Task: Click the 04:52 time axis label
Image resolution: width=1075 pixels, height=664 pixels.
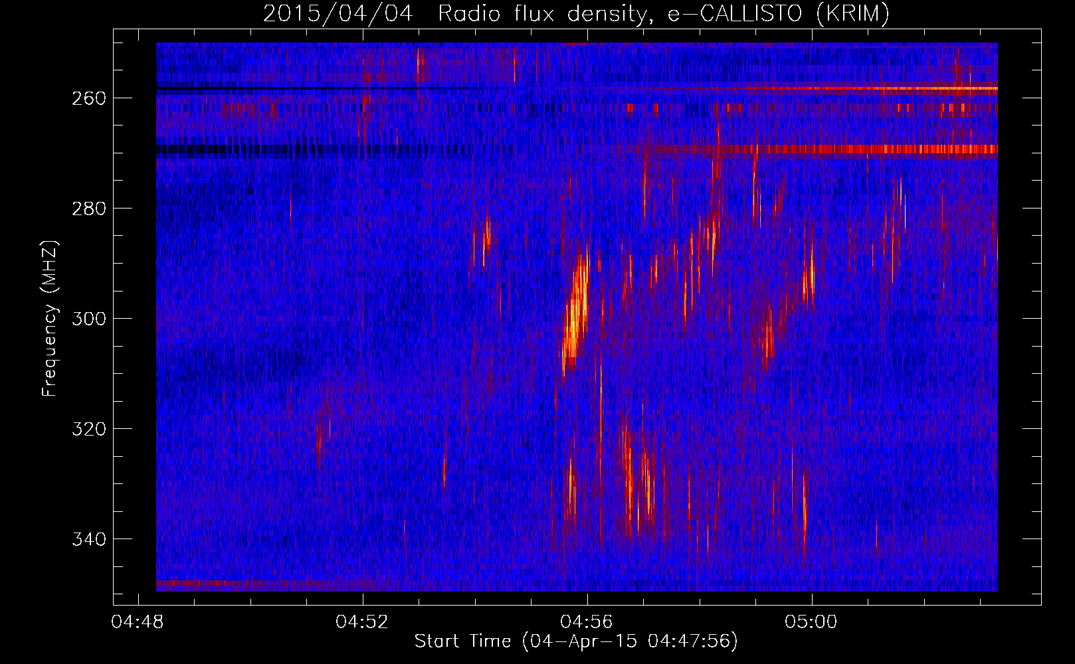Action: (x=362, y=622)
